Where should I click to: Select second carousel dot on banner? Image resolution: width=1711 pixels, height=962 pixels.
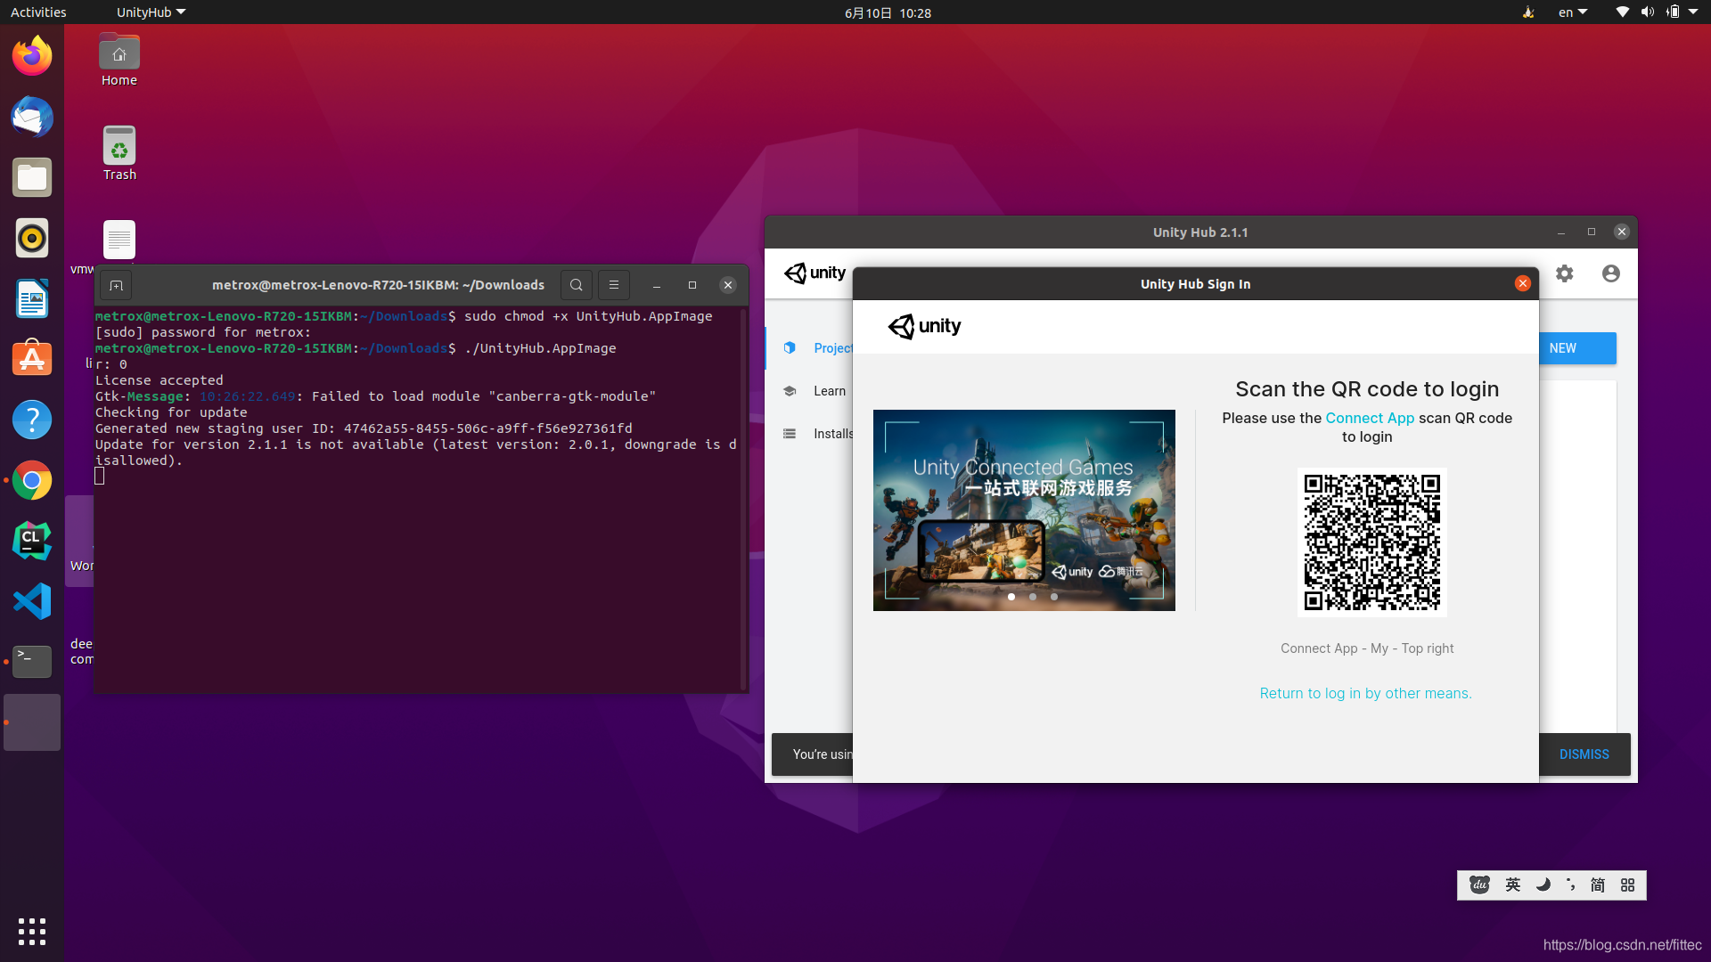(1033, 597)
